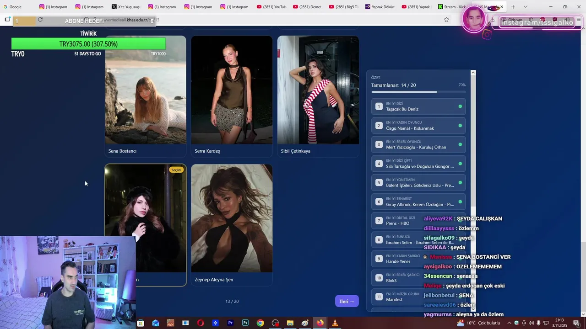Open summary item En İyi Dizi Taşacak Bu Deniz
The height and width of the screenshot is (329, 586).
[x=418, y=106]
